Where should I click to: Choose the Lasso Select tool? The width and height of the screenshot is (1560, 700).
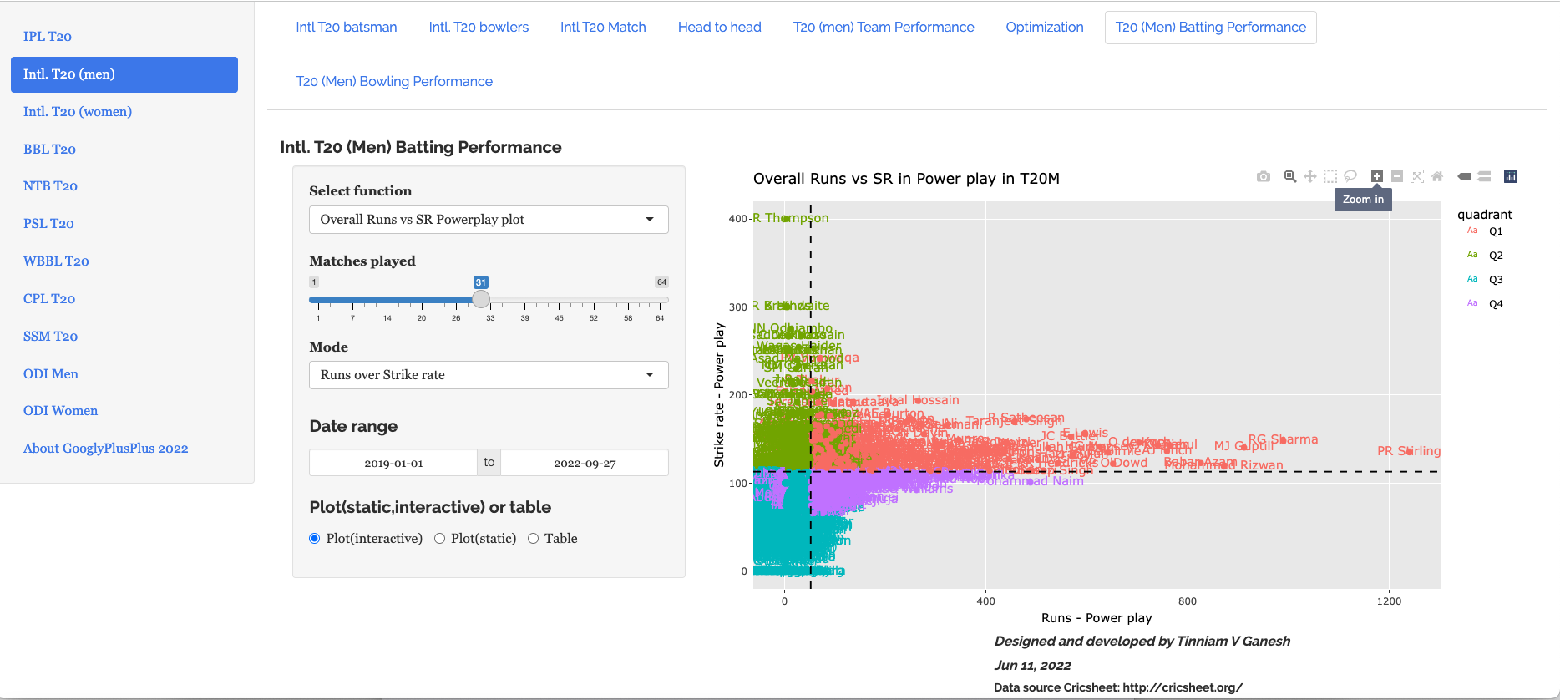point(1350,176)
